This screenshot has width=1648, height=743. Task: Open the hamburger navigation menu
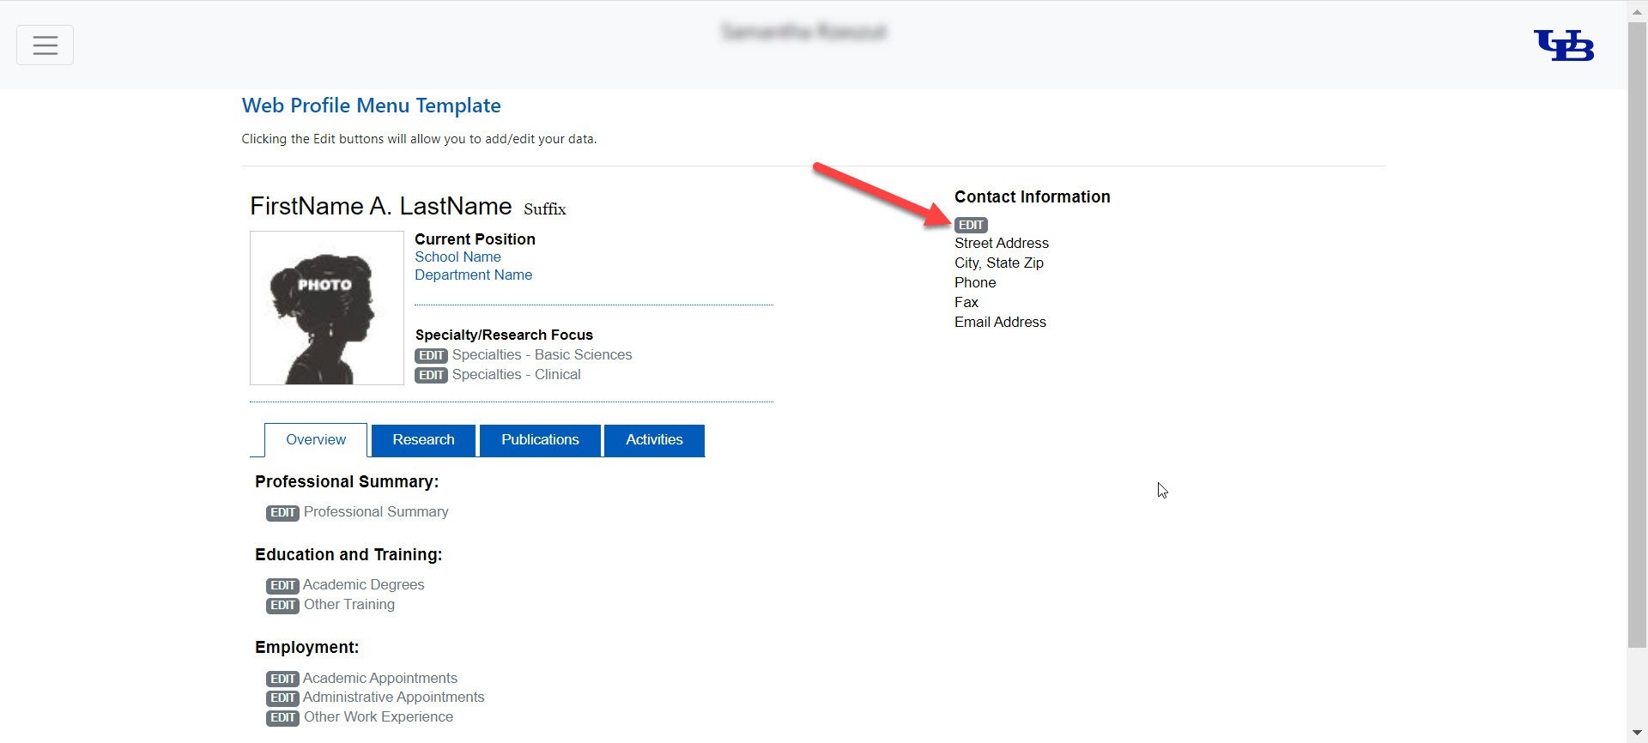45,45
